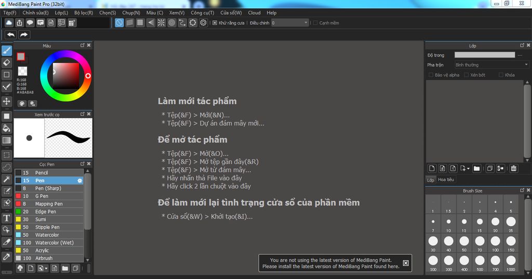This screenshot has height=279, width=532.
Task: Click the foreground color swatch
Action: 21,57
